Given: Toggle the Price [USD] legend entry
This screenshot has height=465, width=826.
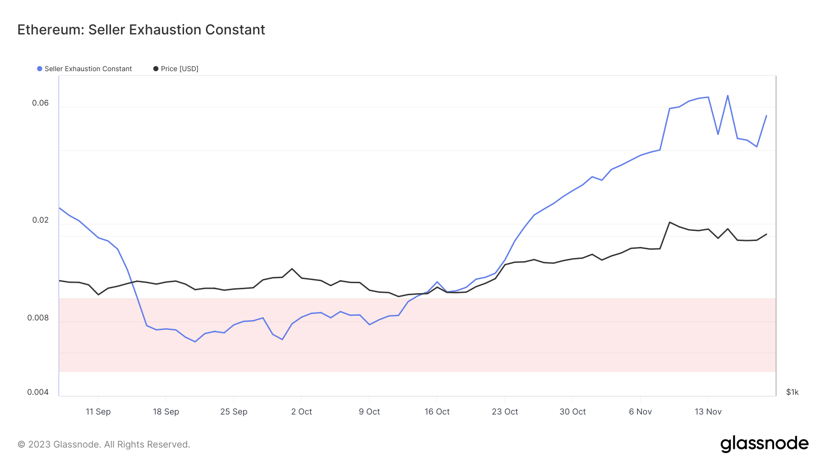Looking at the screenshot, I should [176, 69].
